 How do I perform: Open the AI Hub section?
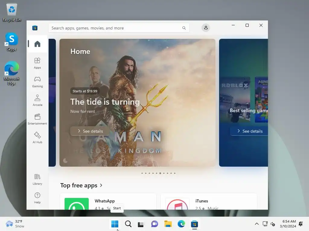click(x=37, y=138)
